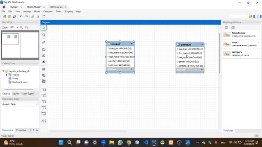Screen dimensions: 262x147
Task: Go to the Workbench home screen icon
Action: (4, 7)
